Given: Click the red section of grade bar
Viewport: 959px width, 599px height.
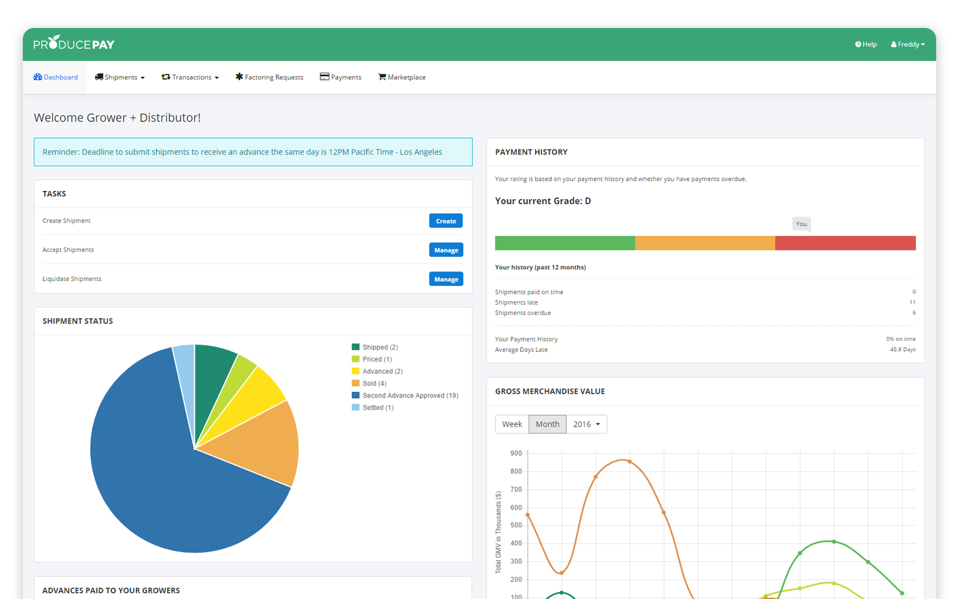Looking at the screenshot, I should (845, 243).
